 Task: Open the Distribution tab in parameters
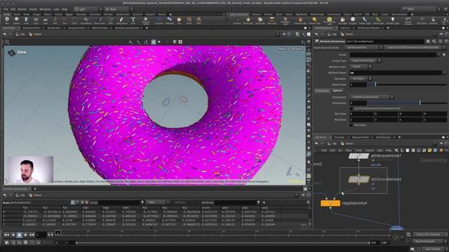(323, 90)
